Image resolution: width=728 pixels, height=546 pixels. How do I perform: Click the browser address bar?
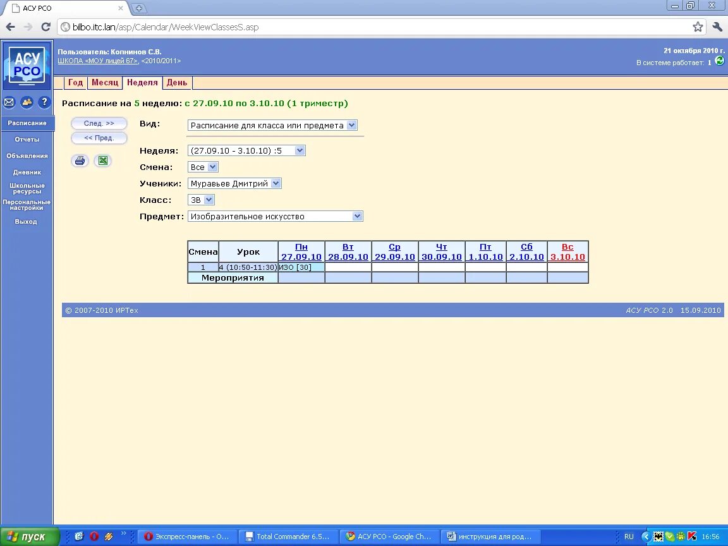(x=380, y=27)
